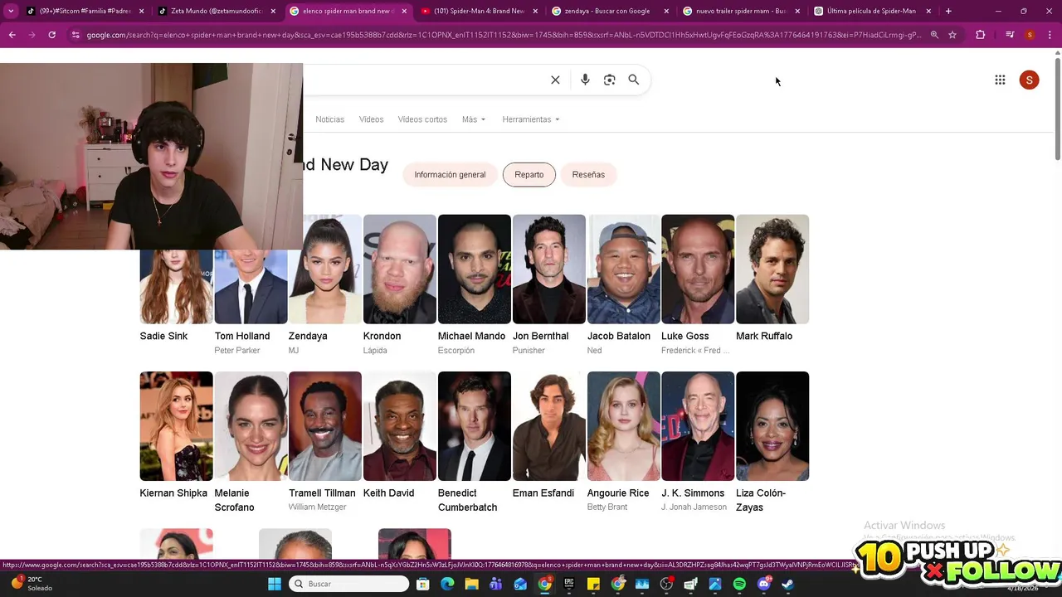Viewport: 1062px width, 597px height.
Task: Bookmark this page with the star
Action: [952, 35]
